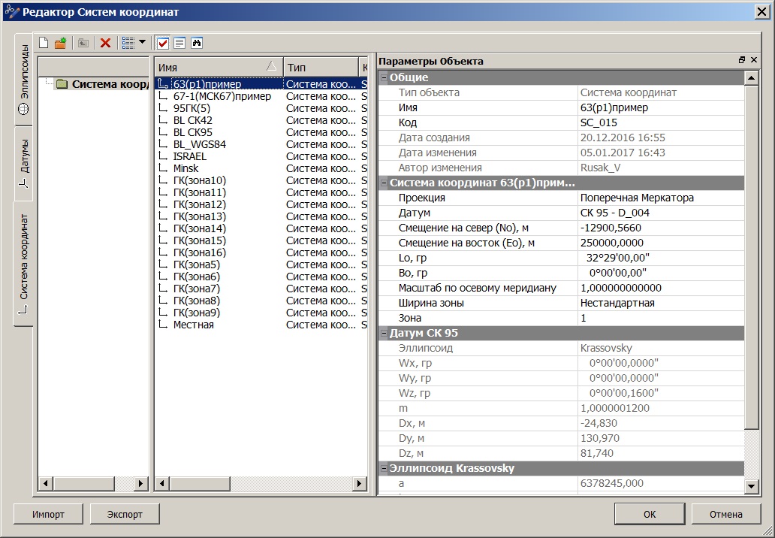Collapse the Датум СК 95 section
The width and height of the screenshot is (775, 538).
(384, 333)
